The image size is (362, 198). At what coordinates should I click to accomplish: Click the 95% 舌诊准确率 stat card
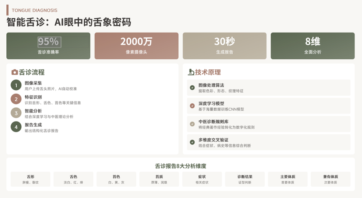pos(48,46)
